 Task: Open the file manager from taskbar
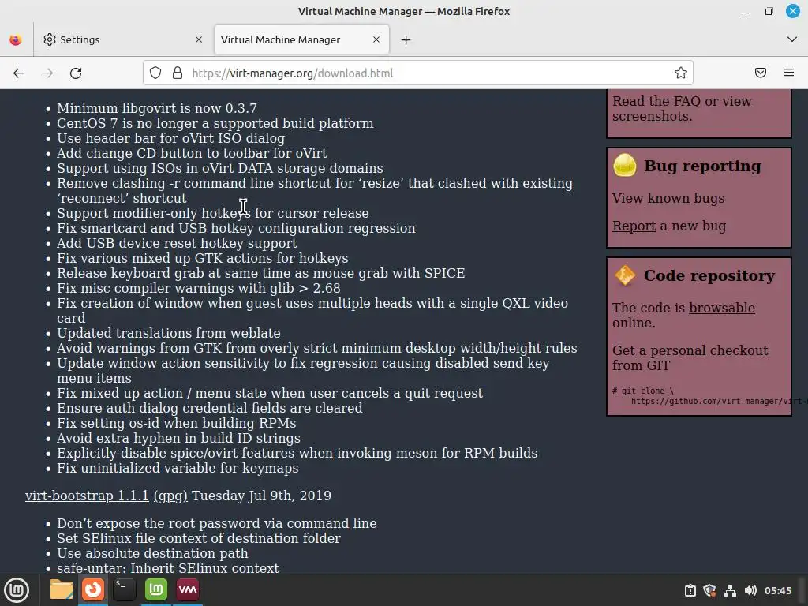click(62, 589)
